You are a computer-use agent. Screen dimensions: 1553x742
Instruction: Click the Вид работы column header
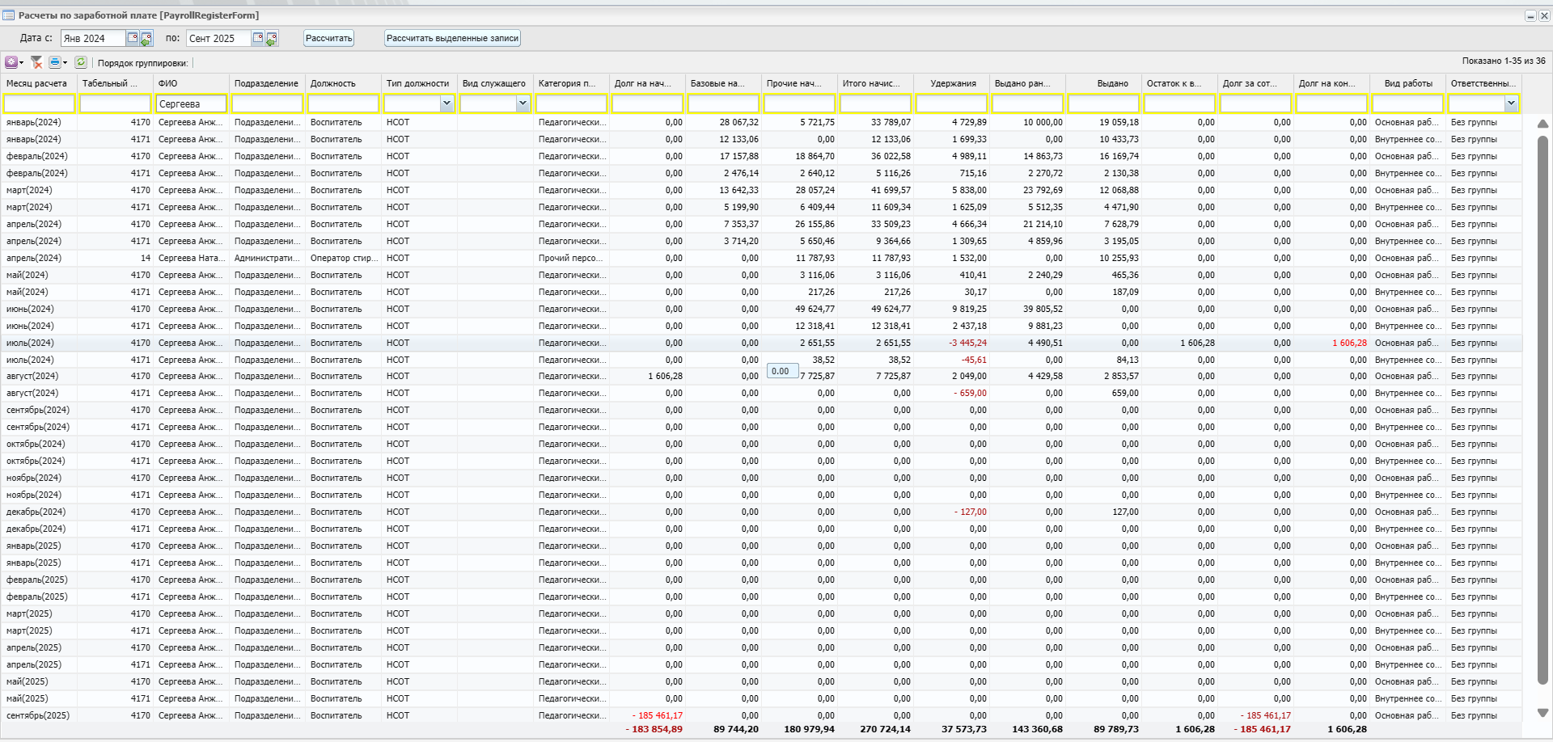coord(1407,83)
